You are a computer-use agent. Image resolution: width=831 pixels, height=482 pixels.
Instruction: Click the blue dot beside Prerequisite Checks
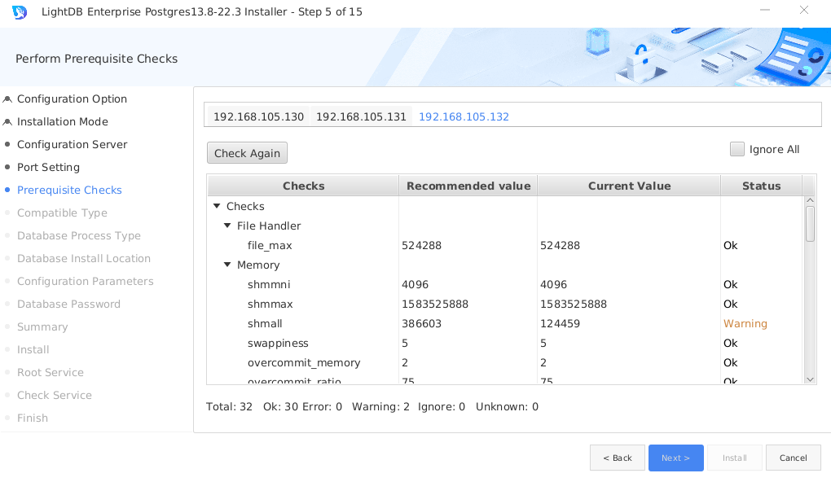click(7, 190)
